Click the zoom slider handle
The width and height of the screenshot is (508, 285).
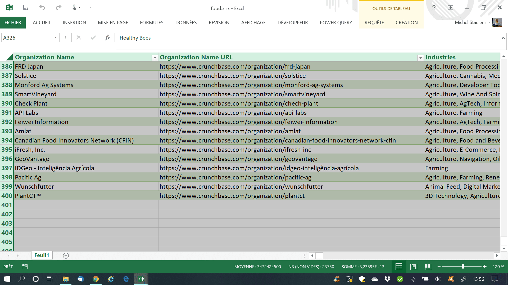(x=463, y=267)
